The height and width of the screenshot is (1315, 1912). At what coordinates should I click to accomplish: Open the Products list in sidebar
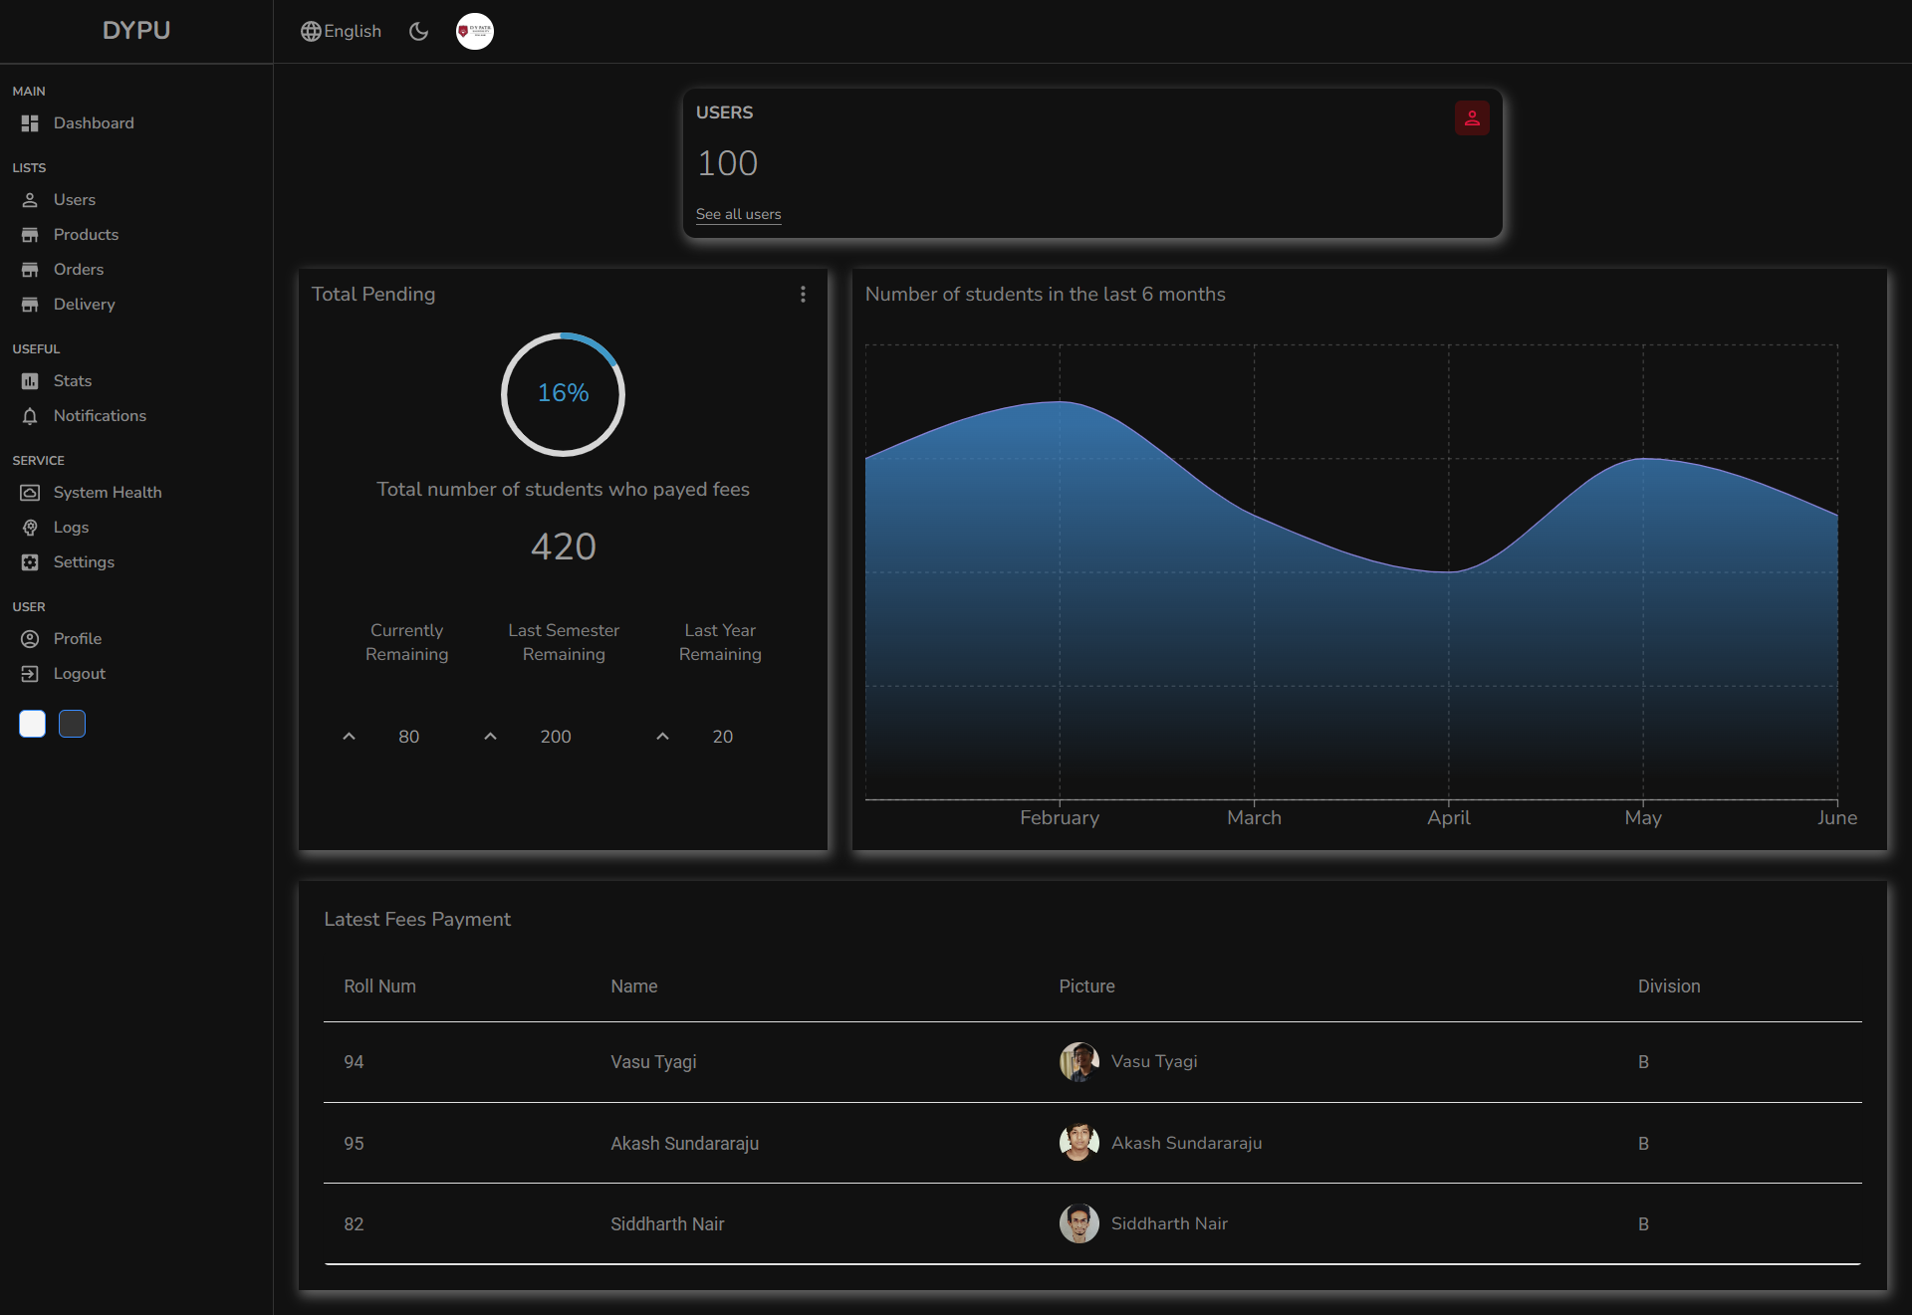pyautogui.click(x=86, y=235)
